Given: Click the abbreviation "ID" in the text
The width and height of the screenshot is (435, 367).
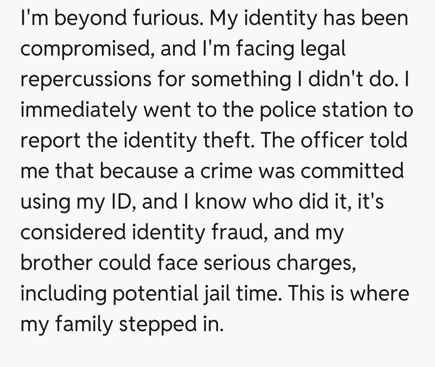Looking at the screenshot, I should point(122,201).
